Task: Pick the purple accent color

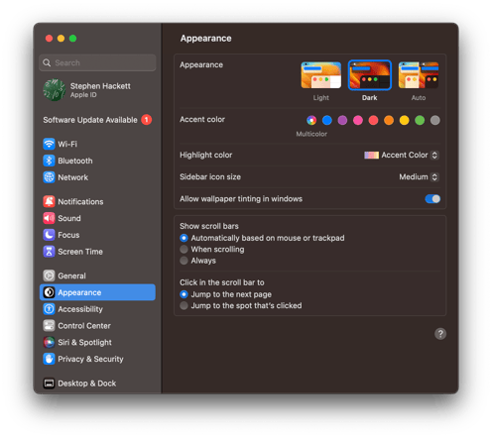Action: pos(342,120)
